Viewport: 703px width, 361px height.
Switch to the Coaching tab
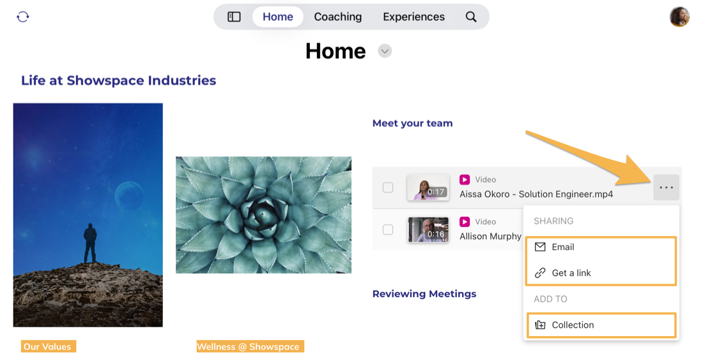click(337, 17)
